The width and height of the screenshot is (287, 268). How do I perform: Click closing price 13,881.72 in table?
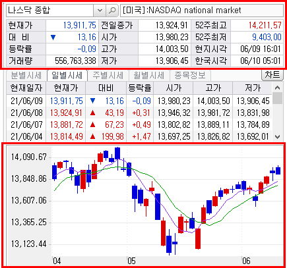click(x=67, y=124)
